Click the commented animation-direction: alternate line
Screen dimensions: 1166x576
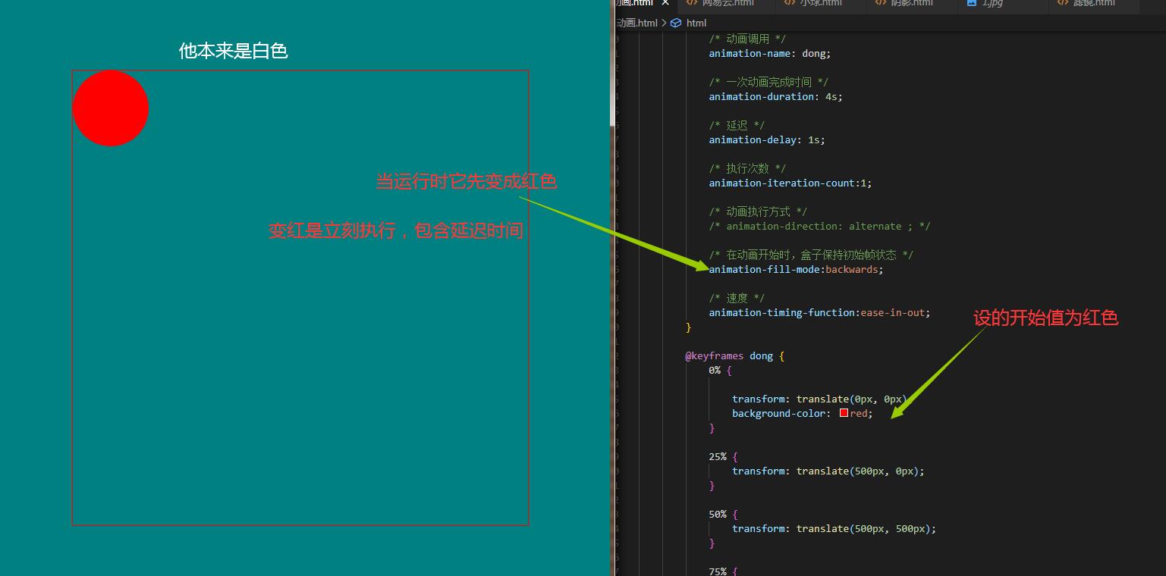point(819,226)
